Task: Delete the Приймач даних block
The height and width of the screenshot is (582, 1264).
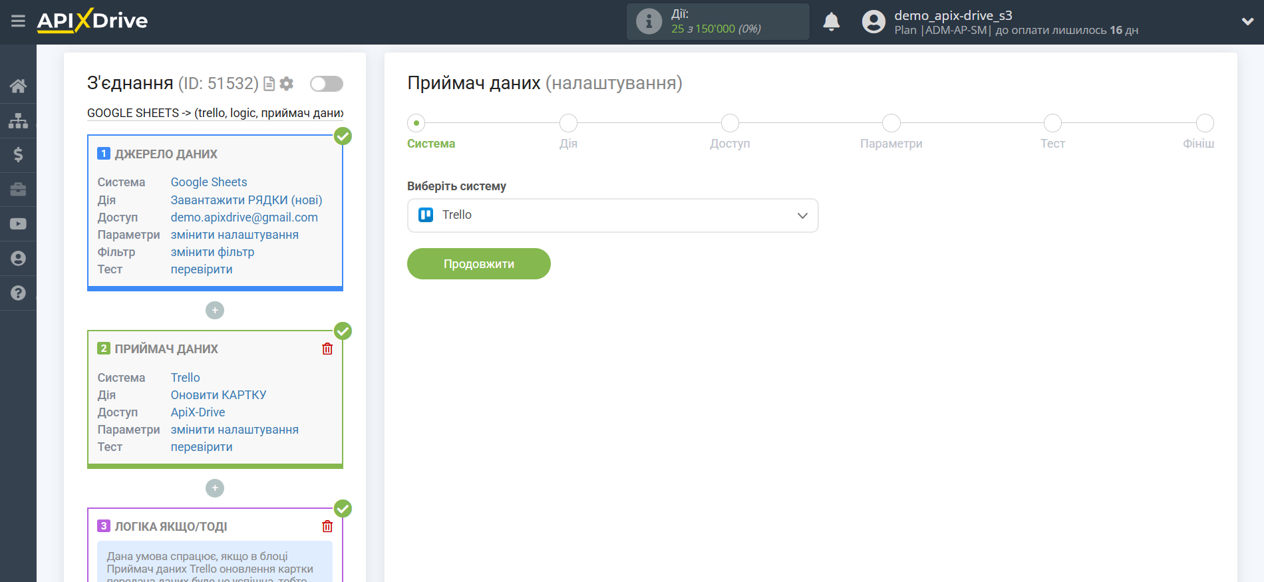Action: [327, 349]
